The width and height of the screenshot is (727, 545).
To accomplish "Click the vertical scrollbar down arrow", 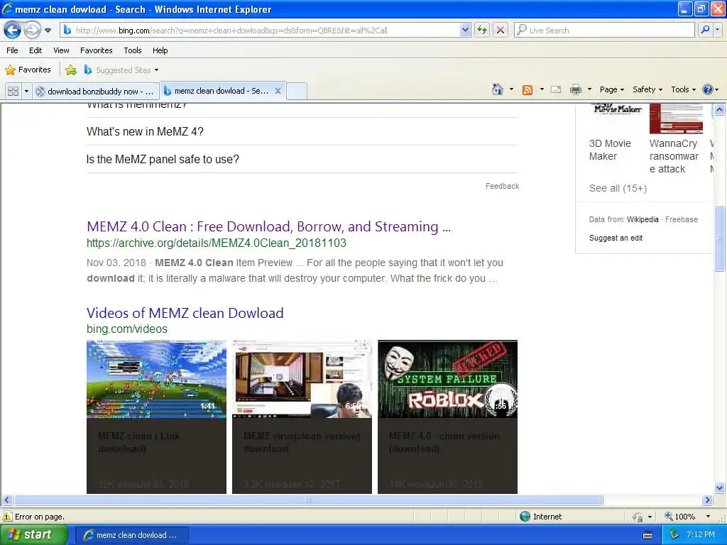I will tap(720, 488).
